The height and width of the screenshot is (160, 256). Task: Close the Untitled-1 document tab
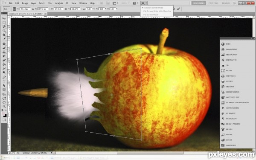click(x=46, y=14)
